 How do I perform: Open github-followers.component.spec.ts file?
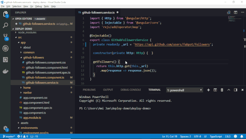tap(48, 73)
